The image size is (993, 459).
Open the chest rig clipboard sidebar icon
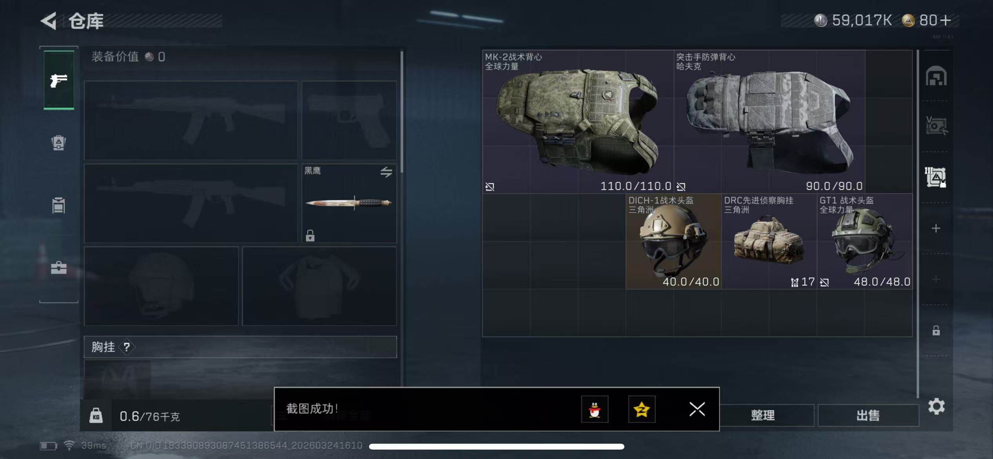[x=58, y=205]
